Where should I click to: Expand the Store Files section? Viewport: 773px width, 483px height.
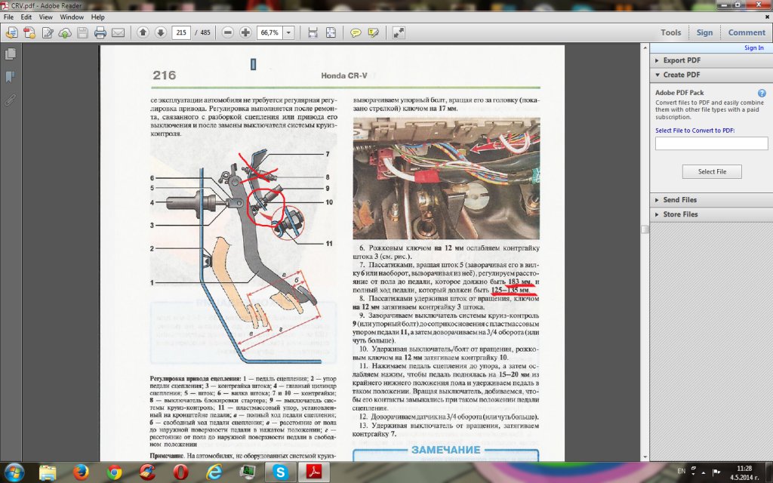click(x=679, y=214)
